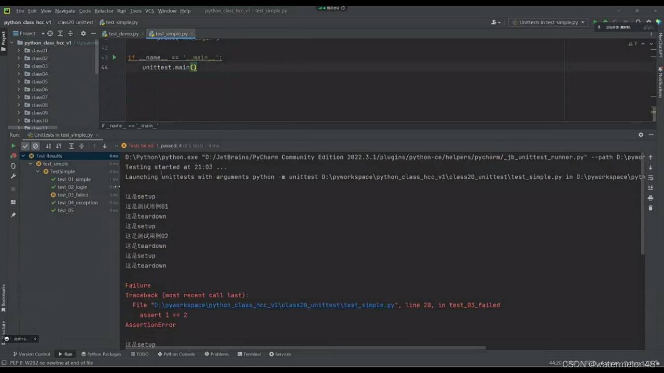Click class20_unittest breadcrumb in navigation bar

76,22
